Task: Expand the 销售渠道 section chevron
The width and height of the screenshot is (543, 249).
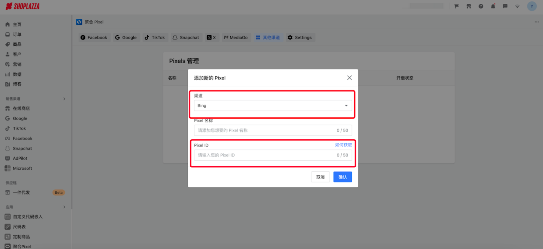Action: (x=64, y=99)
